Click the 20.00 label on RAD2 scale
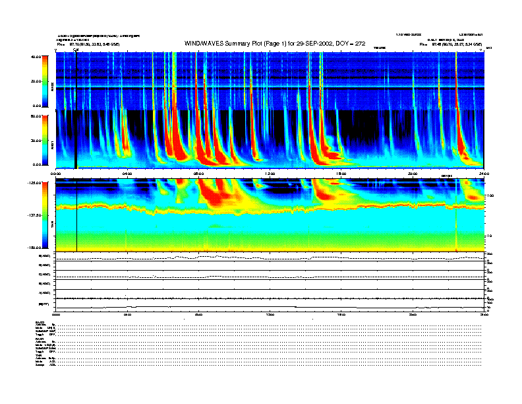The height and width of the screenshot is (404, 522). (x=36, y=81)
